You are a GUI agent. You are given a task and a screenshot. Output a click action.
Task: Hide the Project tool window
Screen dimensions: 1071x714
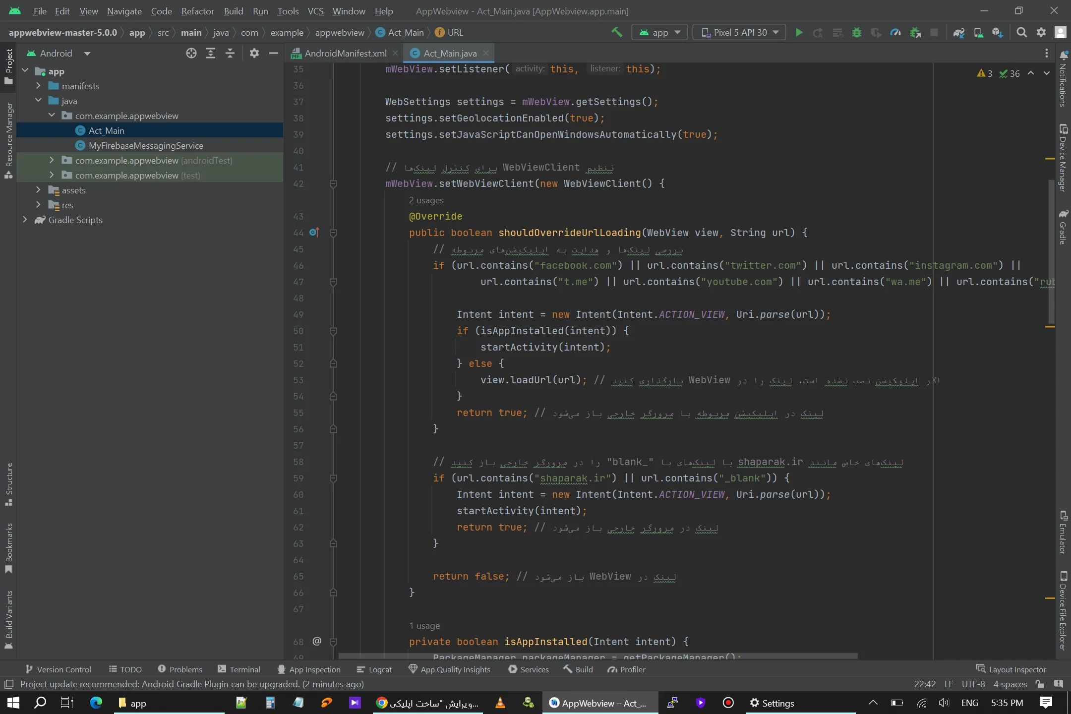[273, 53]
